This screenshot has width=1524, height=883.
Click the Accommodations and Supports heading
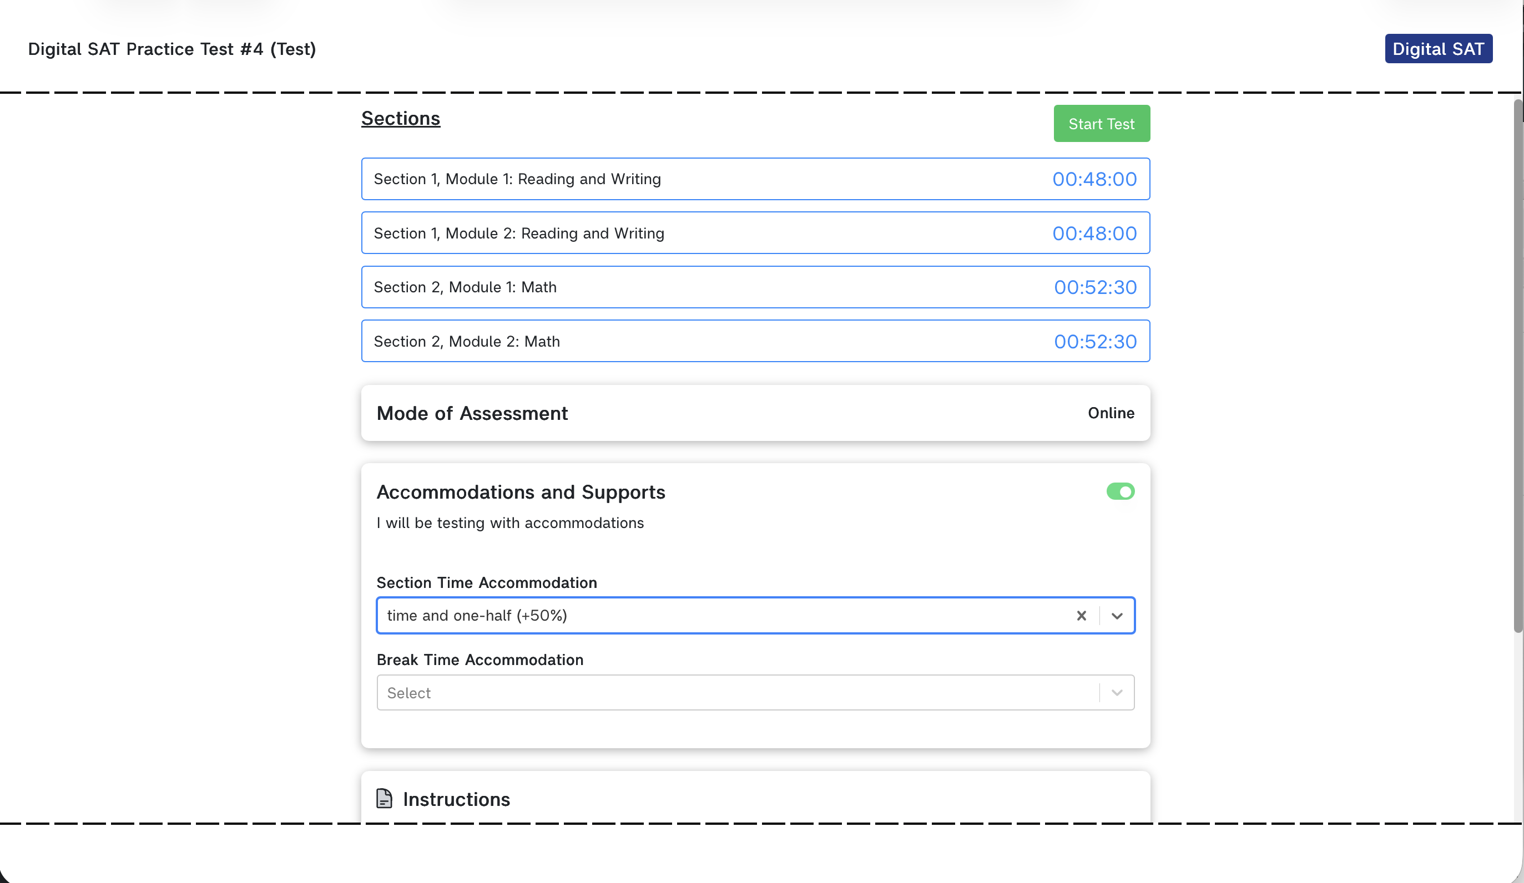(521, 492)
